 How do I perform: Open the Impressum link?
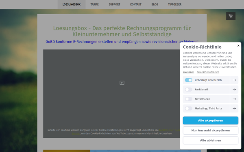tap(188, 72)
